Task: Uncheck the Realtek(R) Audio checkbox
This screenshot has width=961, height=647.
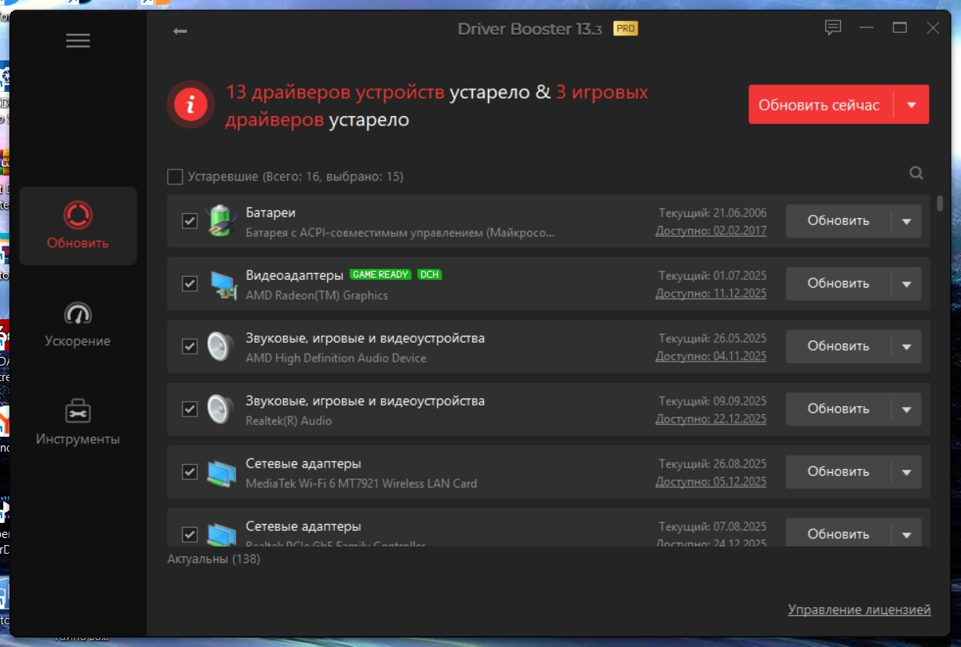Action: (x=189, y=409)
